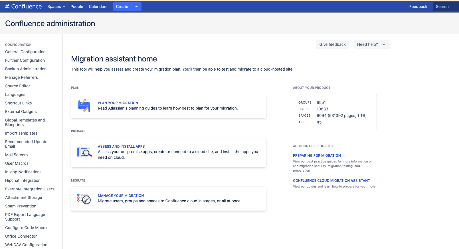Click the Plan your migration icon

(x=84, y=106)
